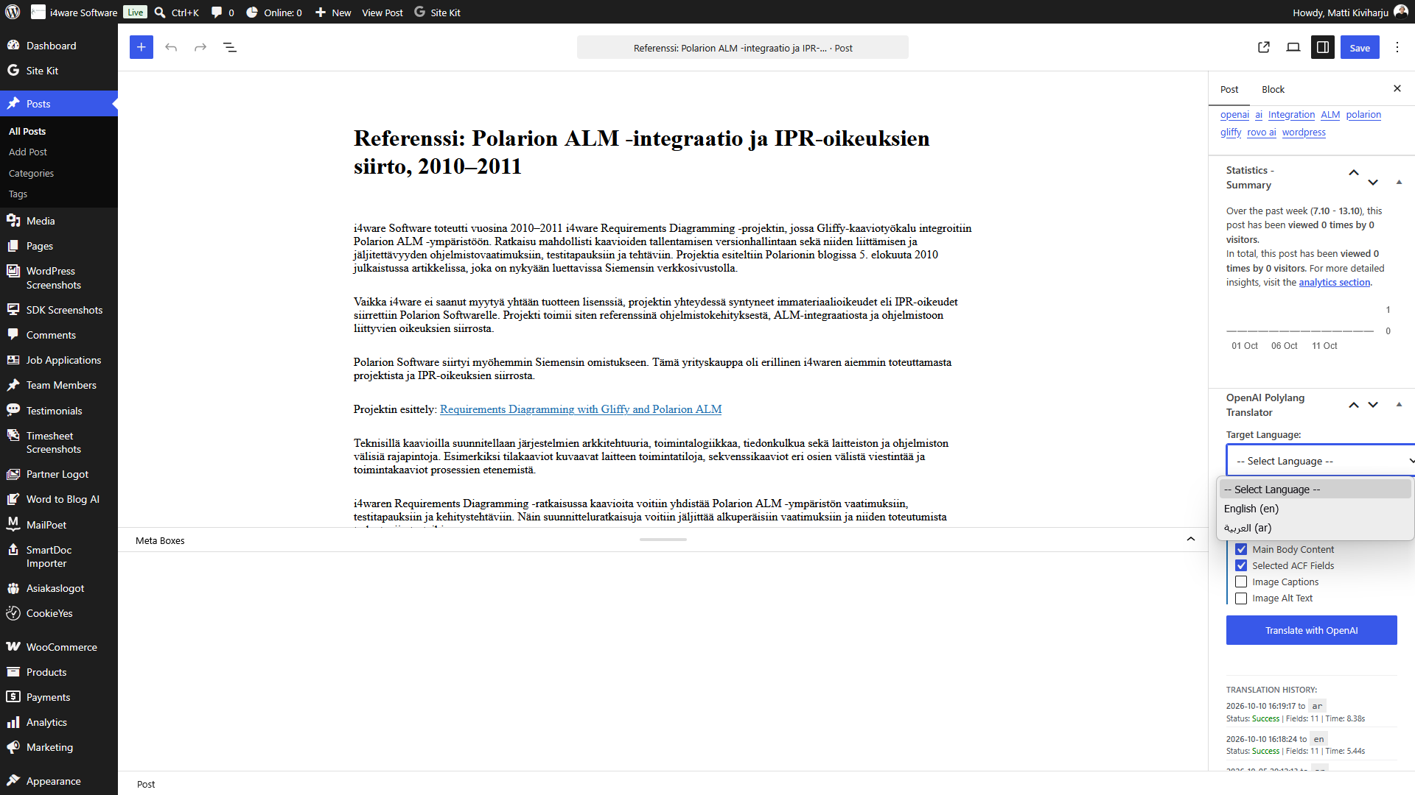The width and height of the screenshot is (1415, 795).
Task: Switch to the Block tab
Action: (x=1273, y=89)
